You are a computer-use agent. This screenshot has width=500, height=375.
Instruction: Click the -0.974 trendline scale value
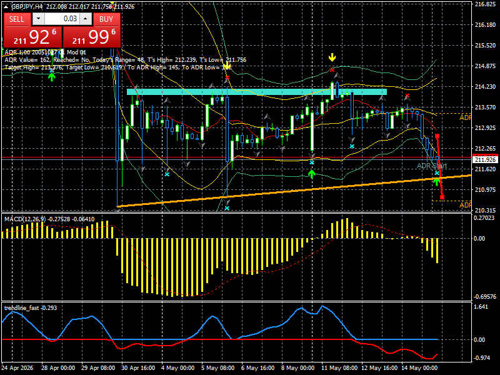[482, 357]
